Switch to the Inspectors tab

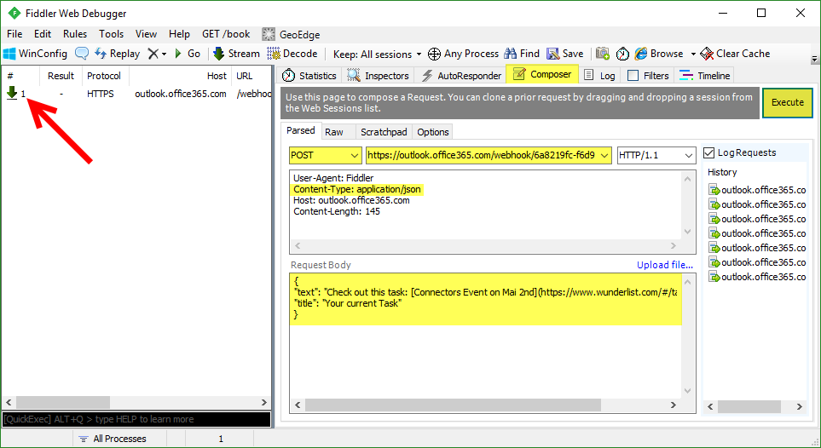[379, 76]
